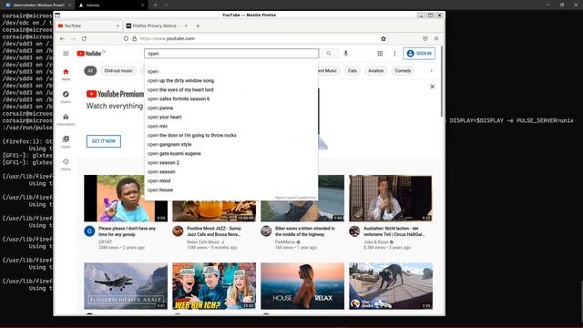Open Library in YouTube sidebar

tap(66, 142)
